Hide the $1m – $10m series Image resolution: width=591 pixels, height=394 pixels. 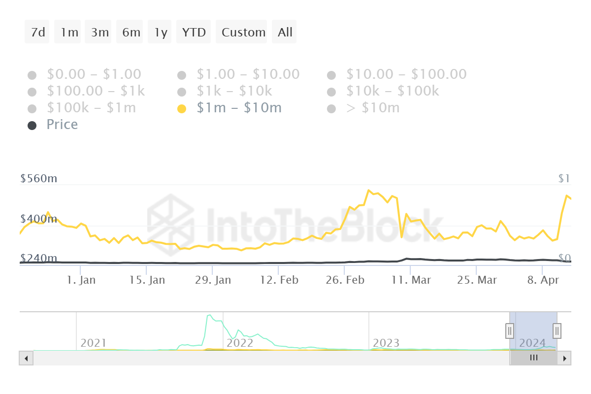[x=182, y=107]
